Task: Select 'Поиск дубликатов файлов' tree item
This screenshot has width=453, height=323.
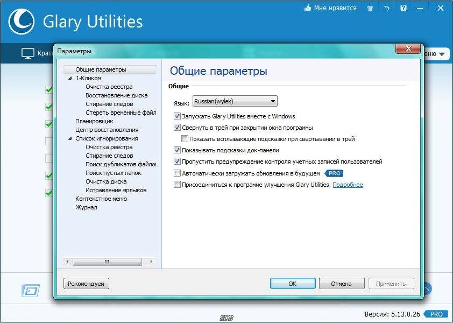Action: click(121, 164)
